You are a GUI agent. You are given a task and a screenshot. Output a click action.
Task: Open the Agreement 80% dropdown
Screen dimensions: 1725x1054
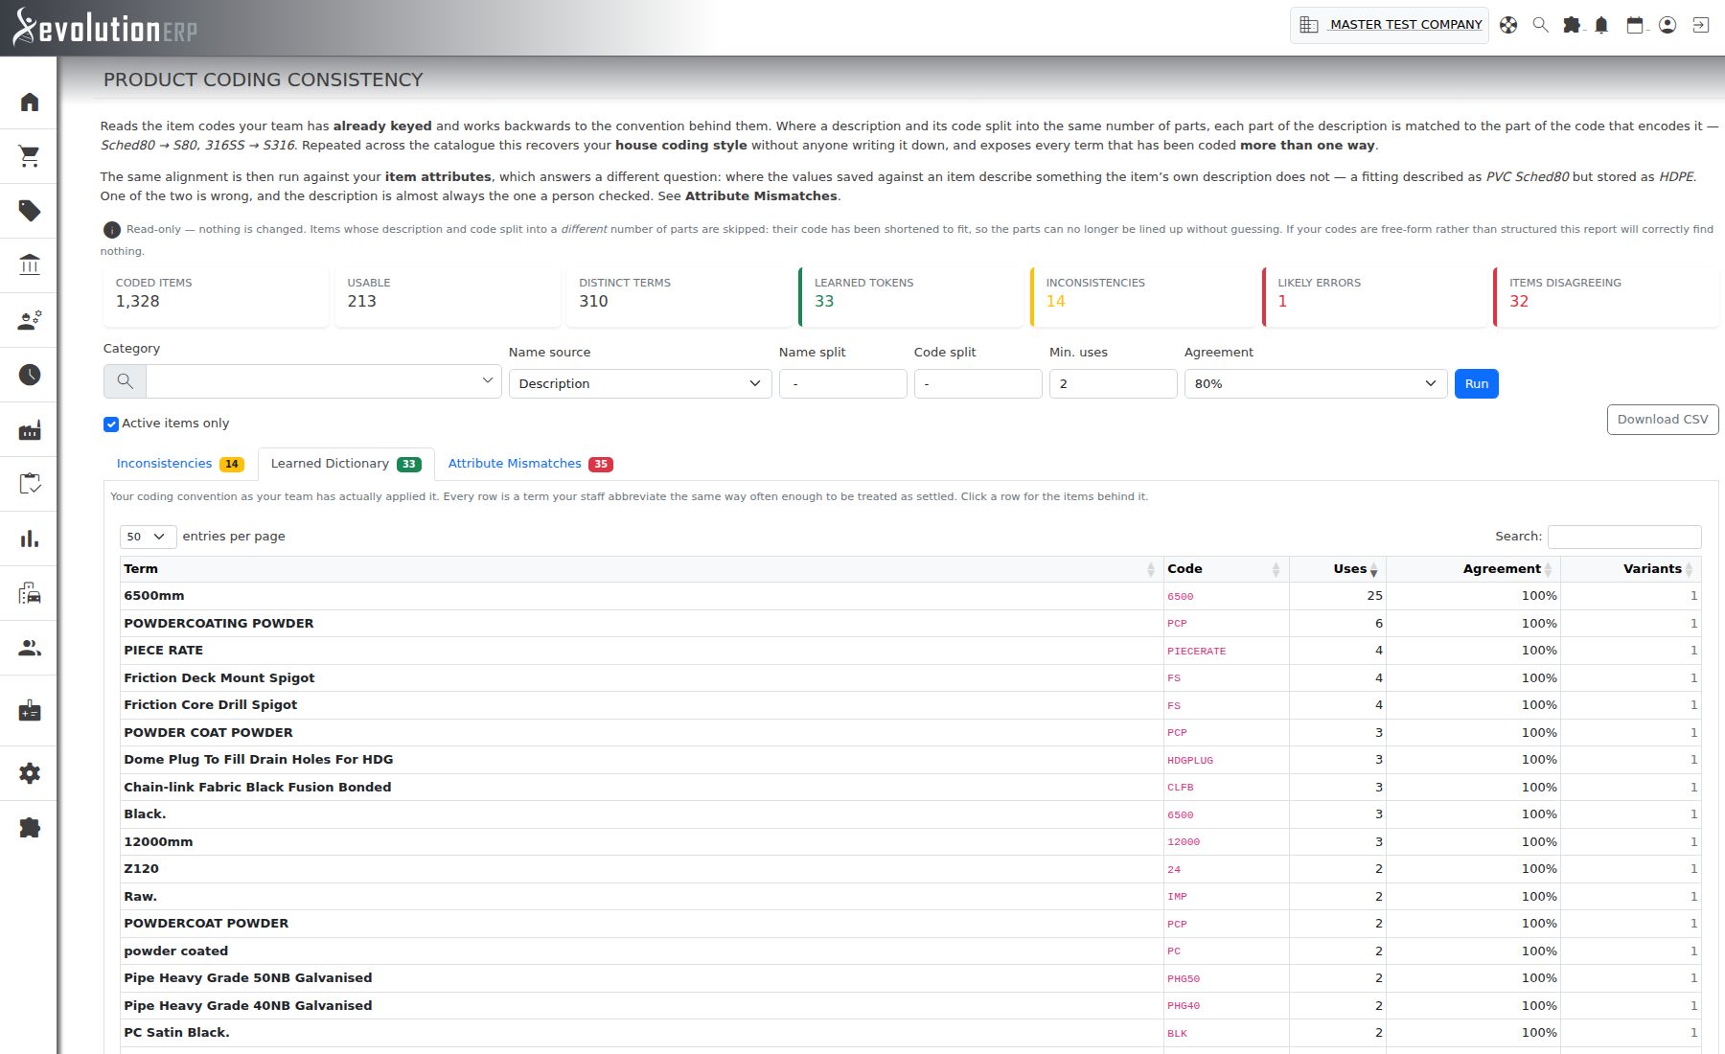[x=1316, y=383]
